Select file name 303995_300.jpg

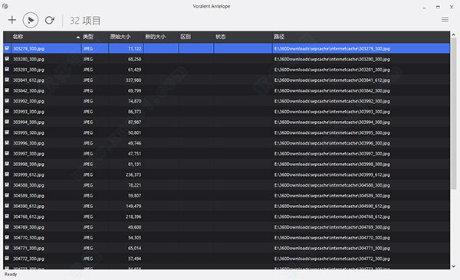pos(29,132)
